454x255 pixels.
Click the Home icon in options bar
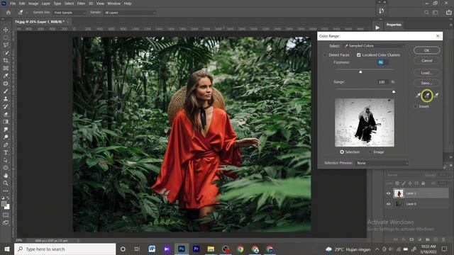(x=8, y=13)
